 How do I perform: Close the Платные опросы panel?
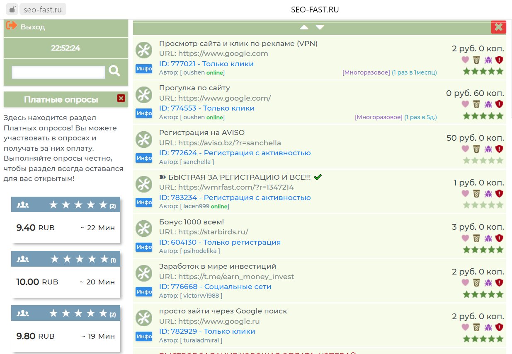(x=121, y=98)
